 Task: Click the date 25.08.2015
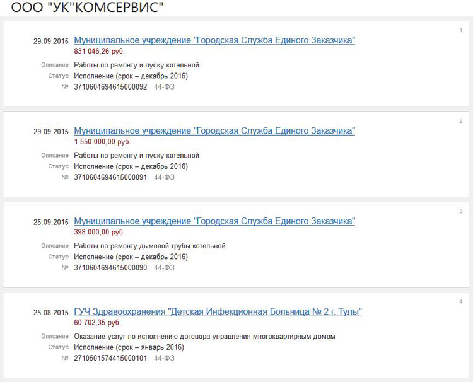pos(50,313)
